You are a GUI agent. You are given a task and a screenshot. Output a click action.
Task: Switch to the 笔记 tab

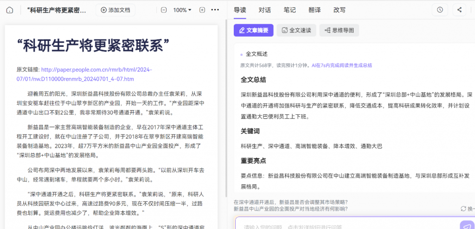[289, 10]
